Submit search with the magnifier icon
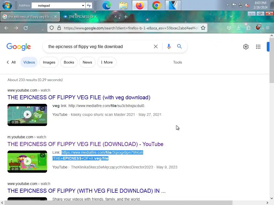 tap(179, 46)
